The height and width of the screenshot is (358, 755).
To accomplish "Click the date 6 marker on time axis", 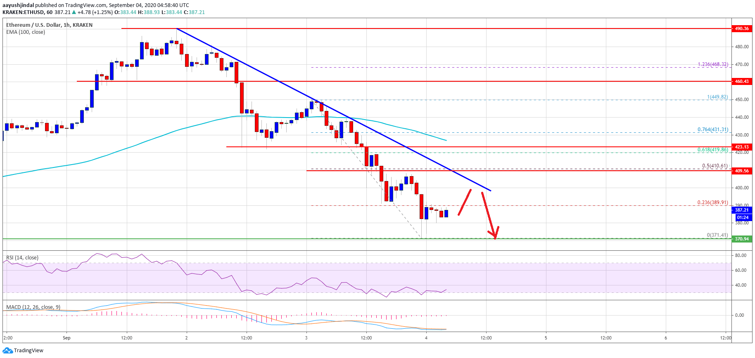I will click(x=665, y=338).
